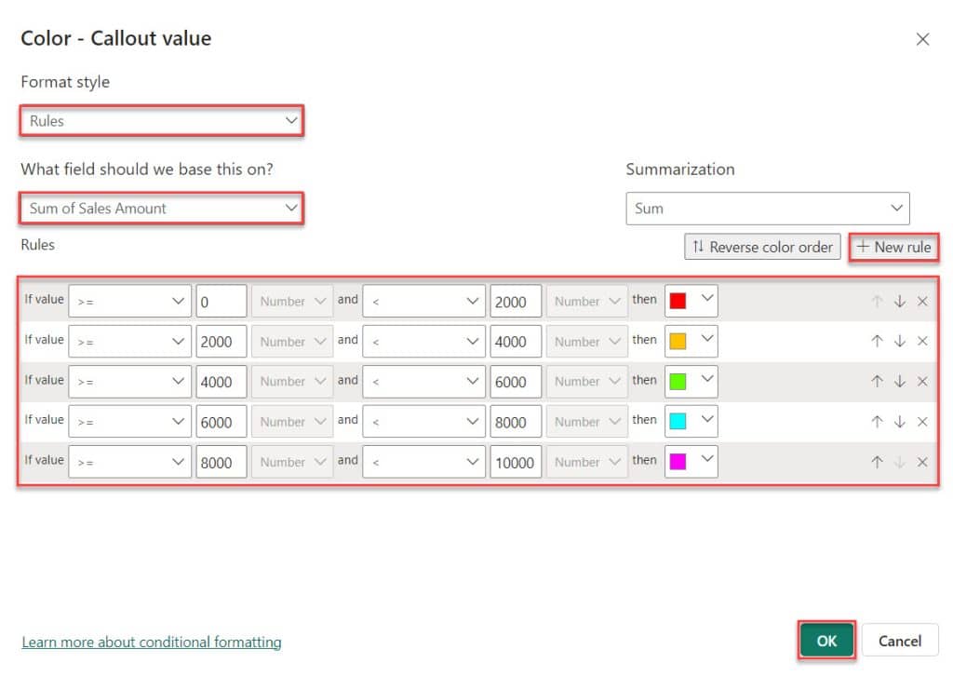This screenshot has height=676, width=953.
Task: Open the >= operator dropdown in the 2000 lower-bound row
Action: tap(129, 341)
